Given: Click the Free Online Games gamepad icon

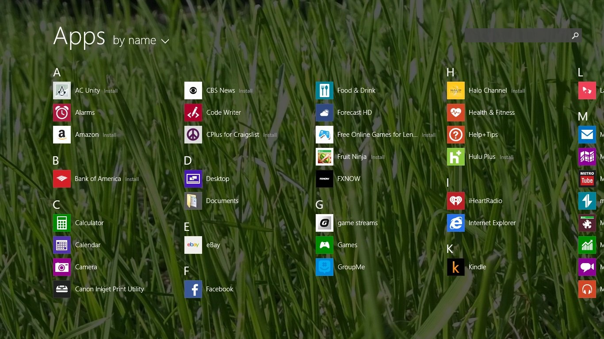Looking at the screenshot, I should point(325,135).
